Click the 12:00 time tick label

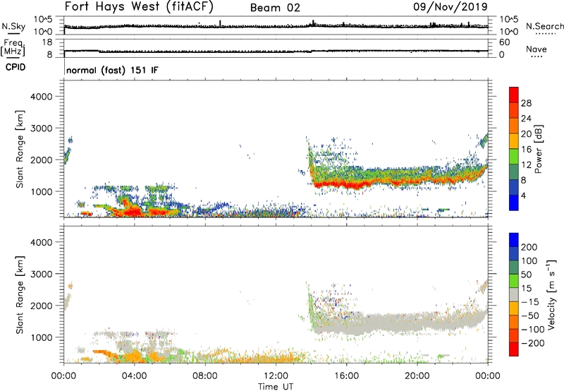[276, 376]
